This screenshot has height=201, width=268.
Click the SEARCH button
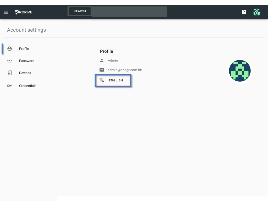click(x=80, y=11)
